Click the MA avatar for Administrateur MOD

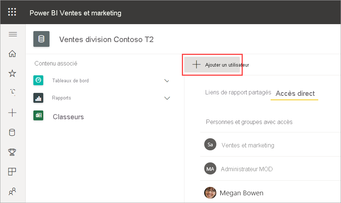tap(210, 169)
